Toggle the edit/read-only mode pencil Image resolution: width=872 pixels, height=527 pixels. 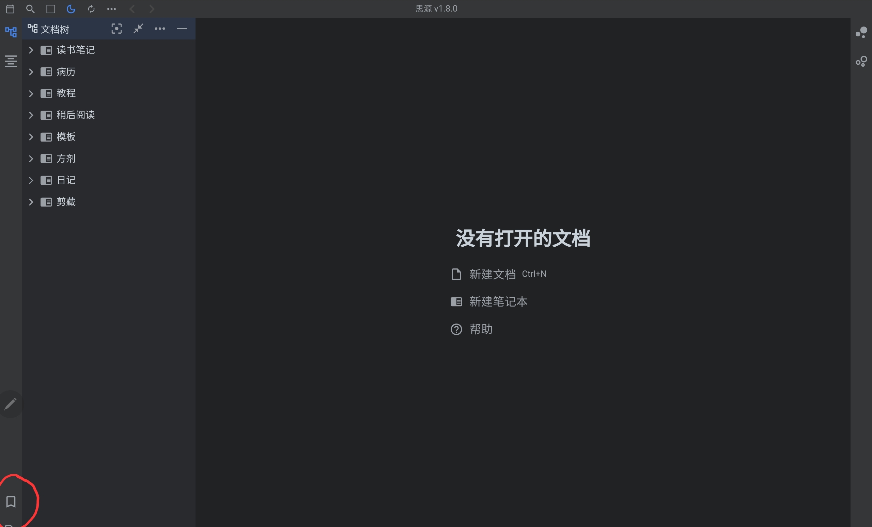point(10,403)
